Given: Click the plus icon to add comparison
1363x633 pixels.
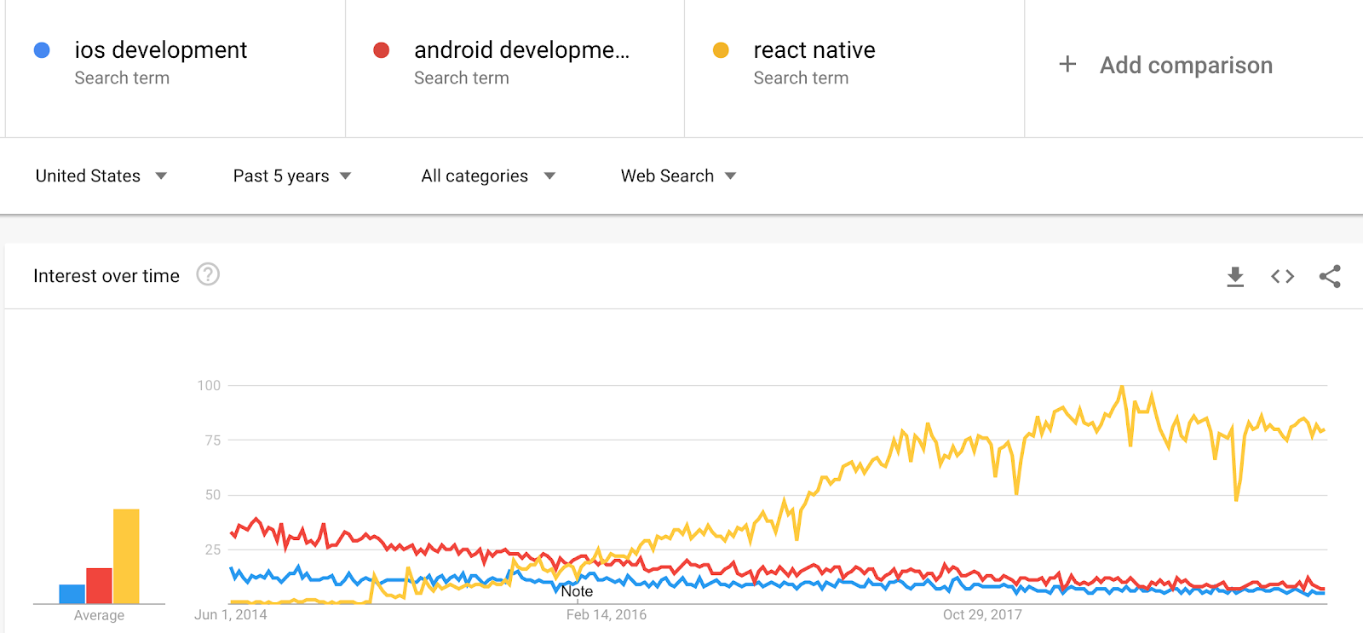Looking at the screenshot, I should 1067,64.
